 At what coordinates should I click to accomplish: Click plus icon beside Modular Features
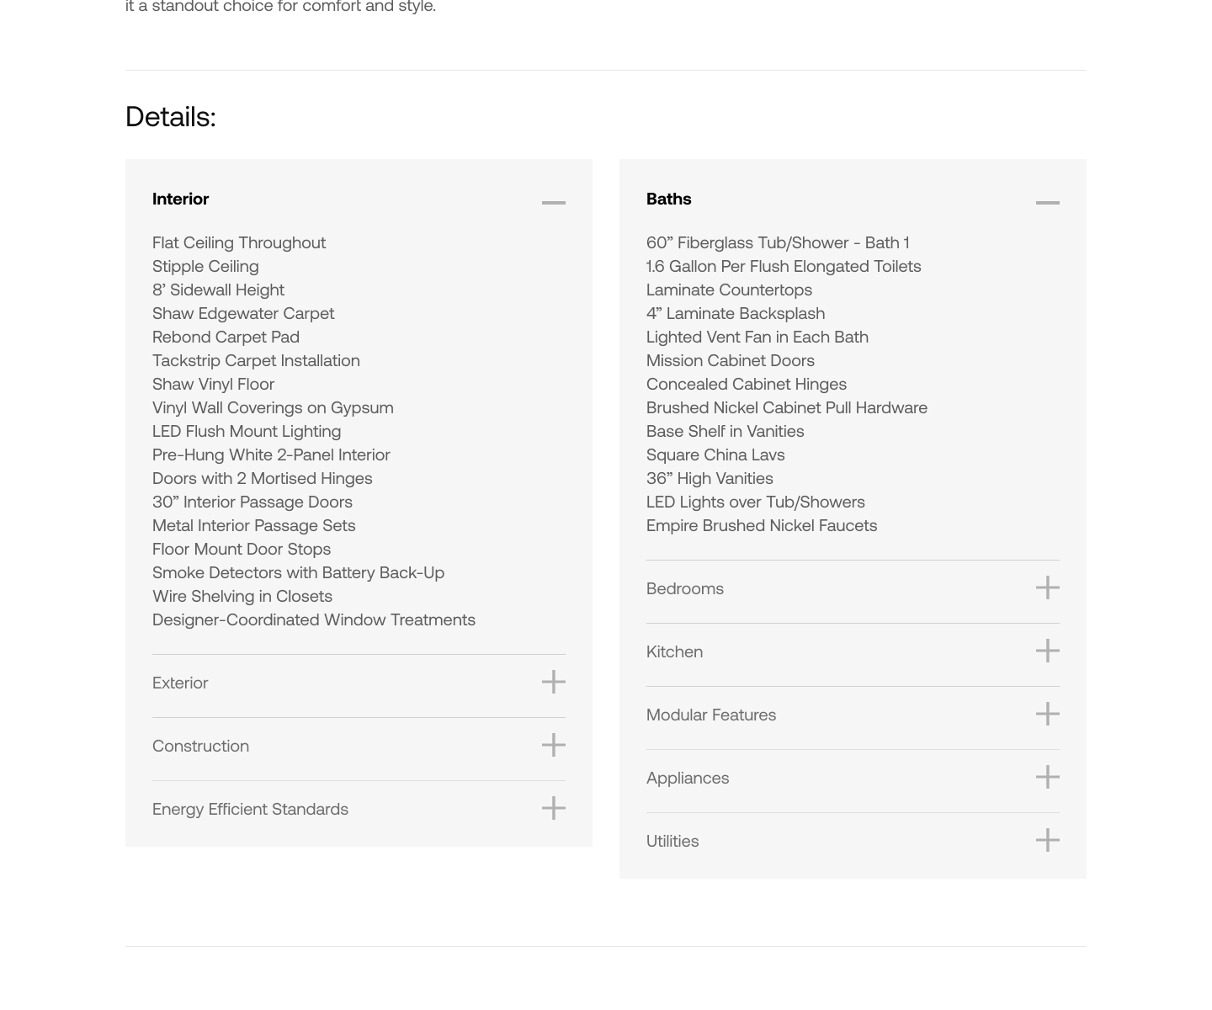[1047, 714]
